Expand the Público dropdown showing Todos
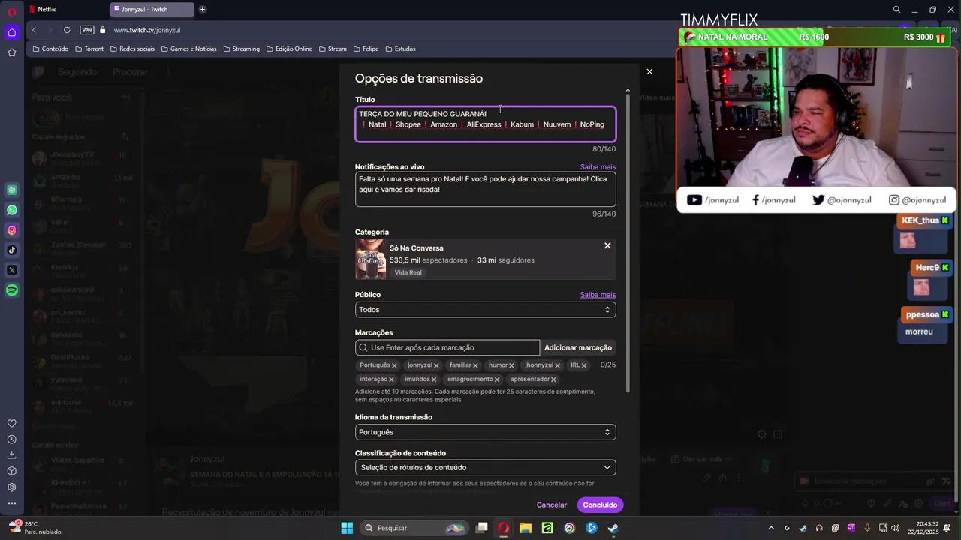Viewport: 961px width, 540px height. (x=485, y=310)
